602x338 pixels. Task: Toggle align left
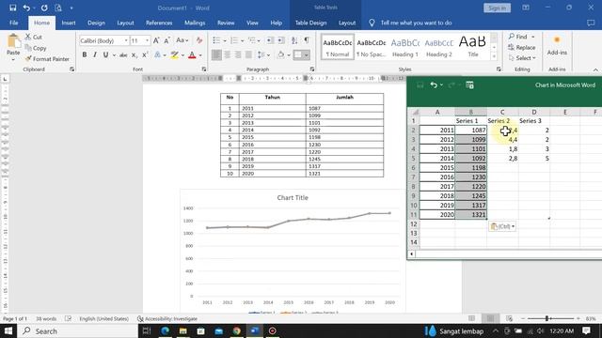coord(216,55)
